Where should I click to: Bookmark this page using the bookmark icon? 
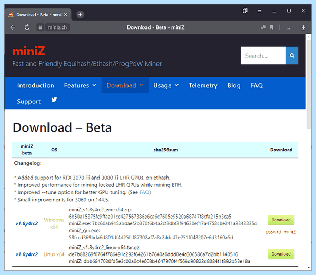pyautogui.click(x=271, y=27)
